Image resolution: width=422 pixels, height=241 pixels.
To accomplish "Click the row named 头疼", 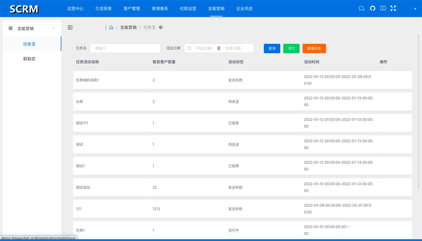I will (242, 102).
